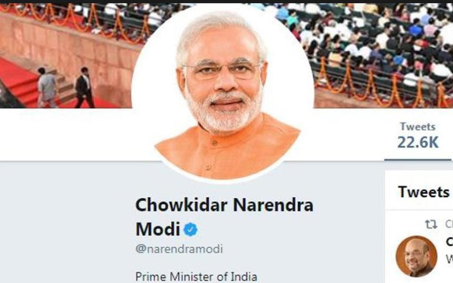Click the retweet arrows icon above the tweet
453x283 pixels.
tap(431, 224)
